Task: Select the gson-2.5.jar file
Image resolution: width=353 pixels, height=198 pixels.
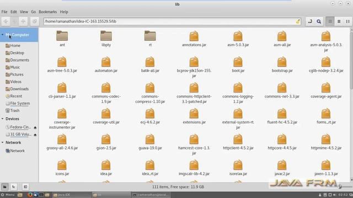Action: point(106,142)
